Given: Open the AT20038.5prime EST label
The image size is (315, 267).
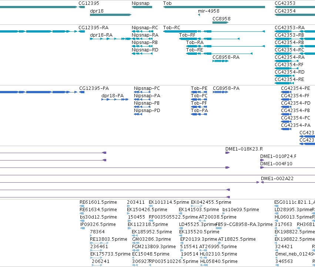Looking at the screenshot, I should [218, 217].
